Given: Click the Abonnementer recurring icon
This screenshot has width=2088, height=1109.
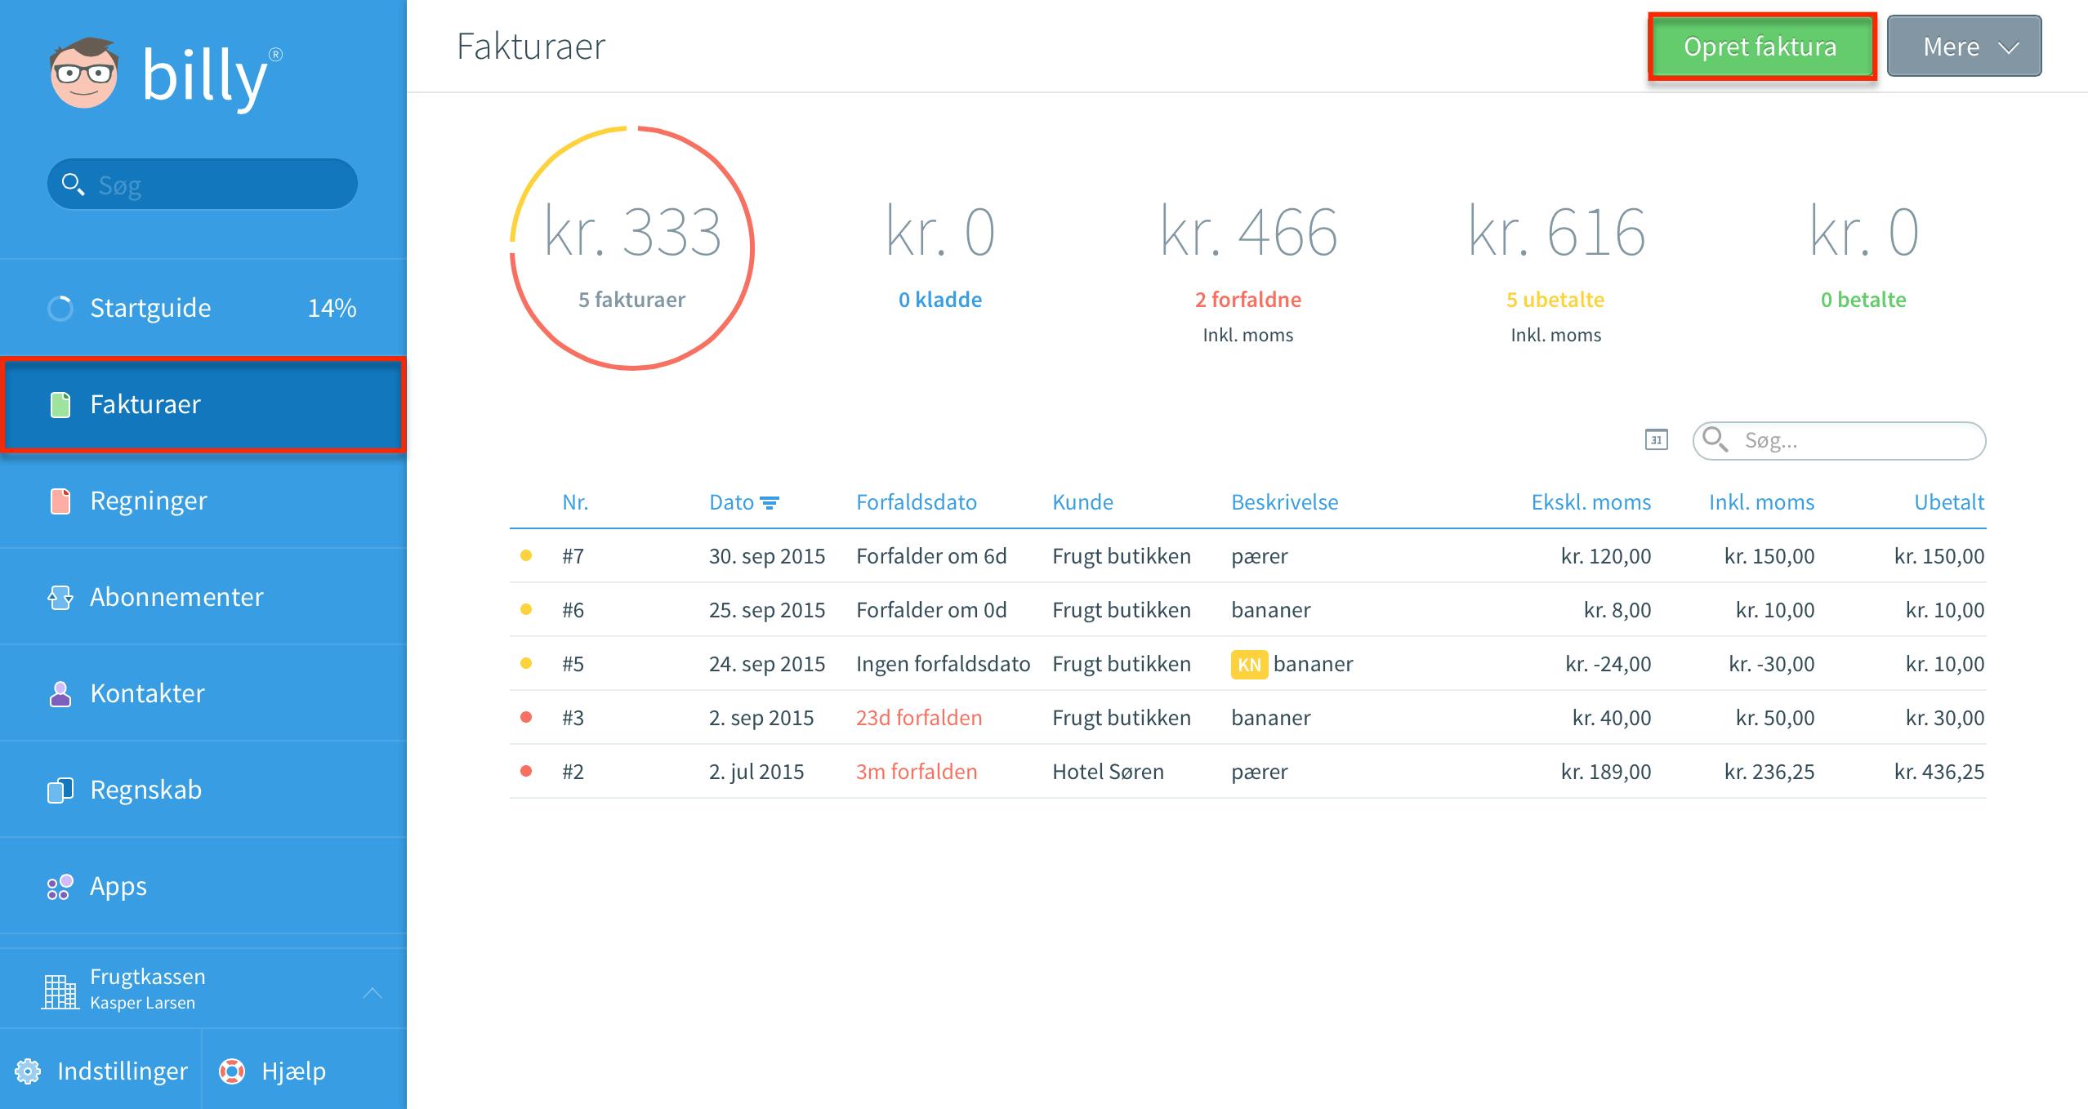Looking at the screenshot, I should pyautogui.click(x=60, y=597).
